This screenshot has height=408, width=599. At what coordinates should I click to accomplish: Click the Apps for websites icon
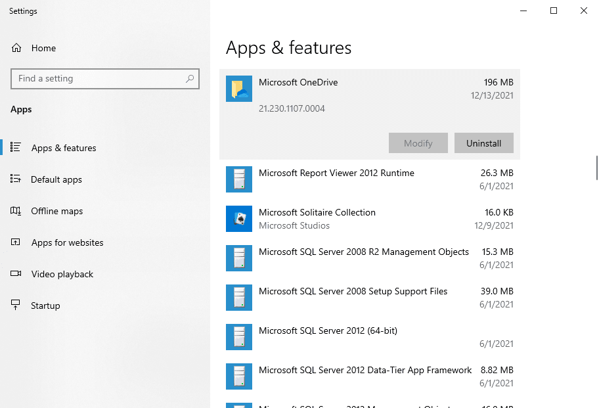(16, 242)
